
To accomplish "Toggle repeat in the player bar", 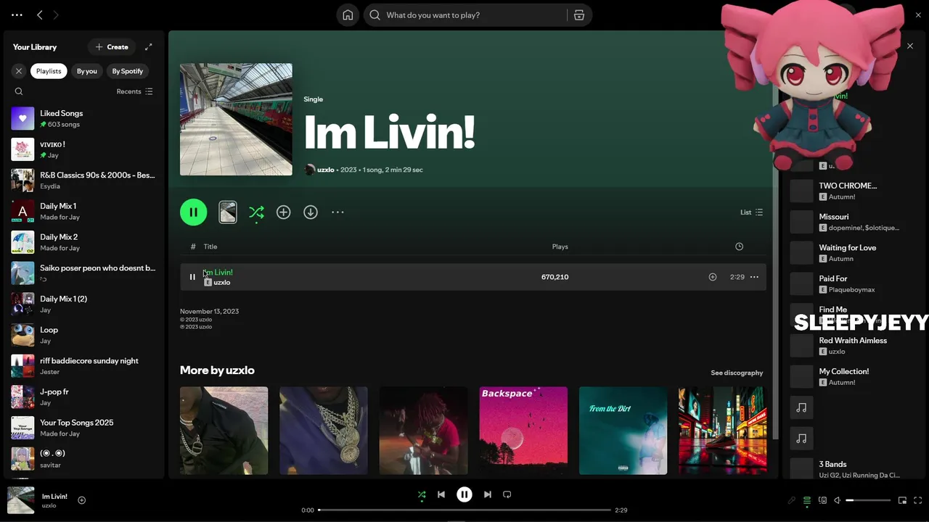I will click(x=507, y=494).
